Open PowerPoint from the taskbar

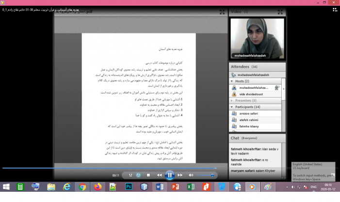pos(175,187)
